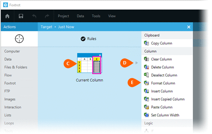Click the Set Column Width icon
This screenshot has height=134, width=212.
[x=147, y=115]
